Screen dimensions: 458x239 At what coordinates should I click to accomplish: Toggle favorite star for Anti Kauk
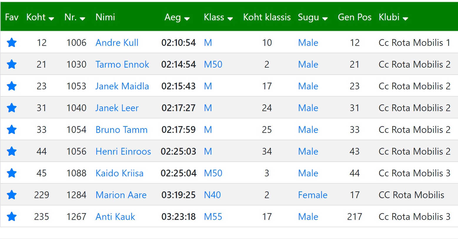(x=12, y=217)
